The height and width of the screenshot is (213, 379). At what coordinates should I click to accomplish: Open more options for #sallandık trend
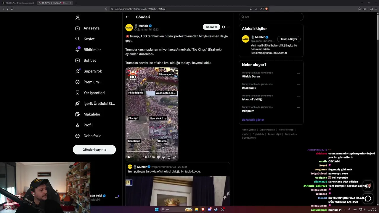(298, 85)
